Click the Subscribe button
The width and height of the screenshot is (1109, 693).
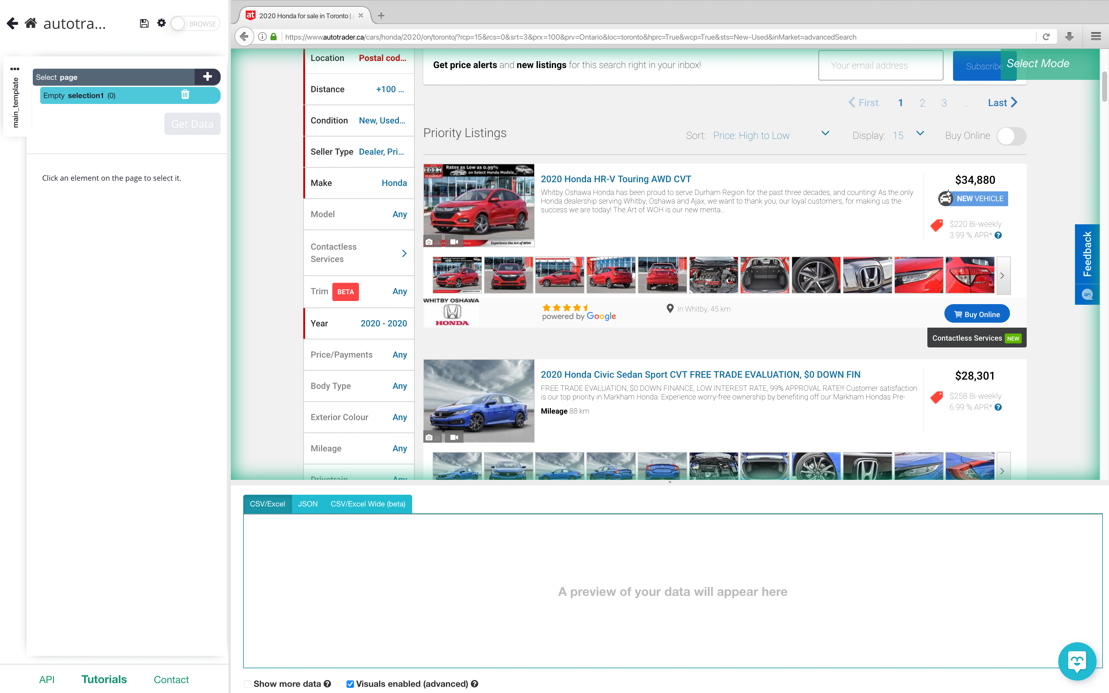[984, 66]
